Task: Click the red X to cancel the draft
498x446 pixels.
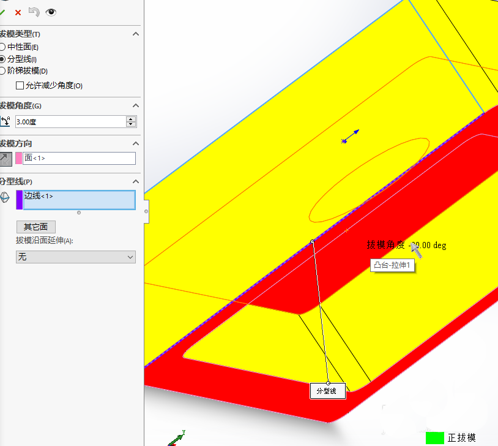Action: pos(17,11)
